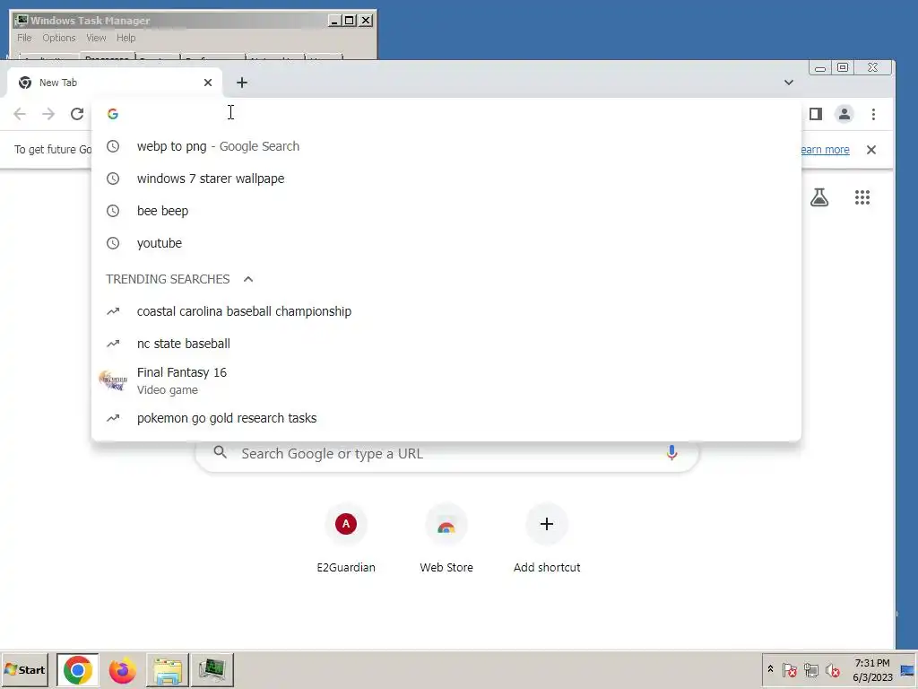Click the Final Fantasy 16 thumbnail
This screenshot has width=918, height=689.
113,380
